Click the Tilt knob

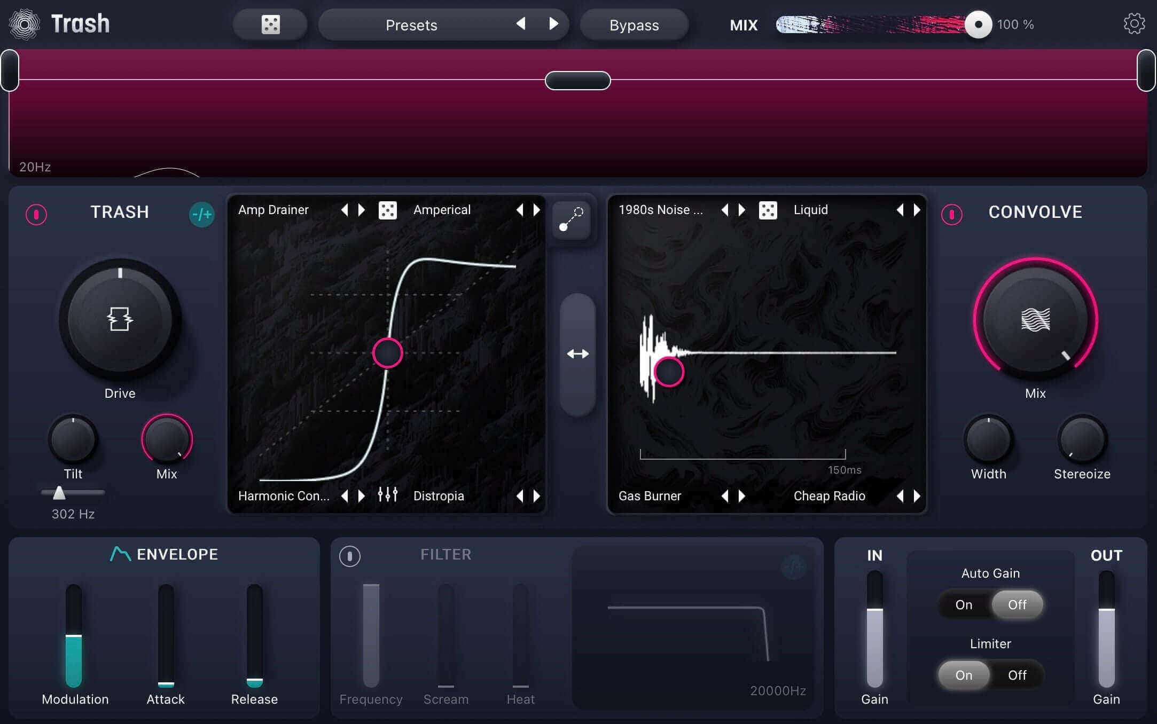click(73, 439)
